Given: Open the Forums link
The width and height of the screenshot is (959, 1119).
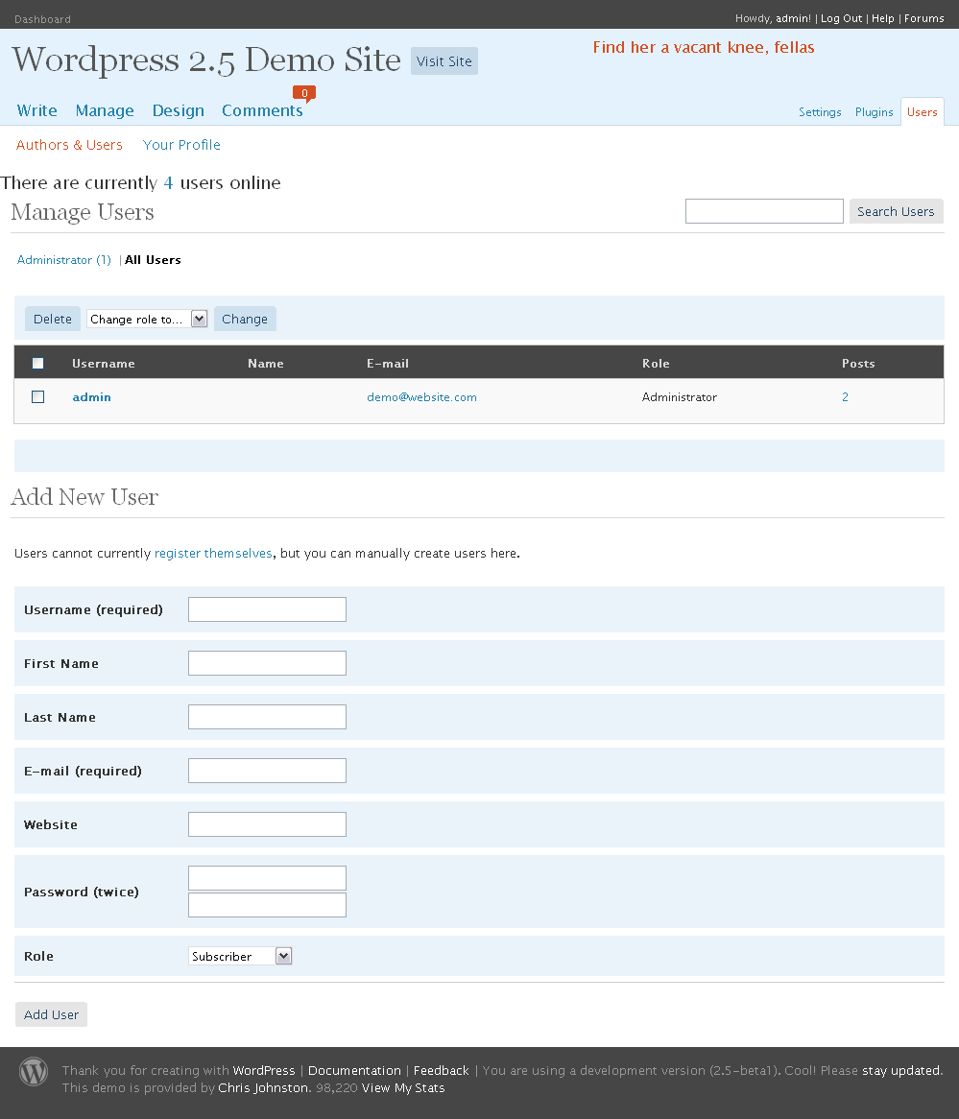Looking at the screenshot, I should [924, 18].
